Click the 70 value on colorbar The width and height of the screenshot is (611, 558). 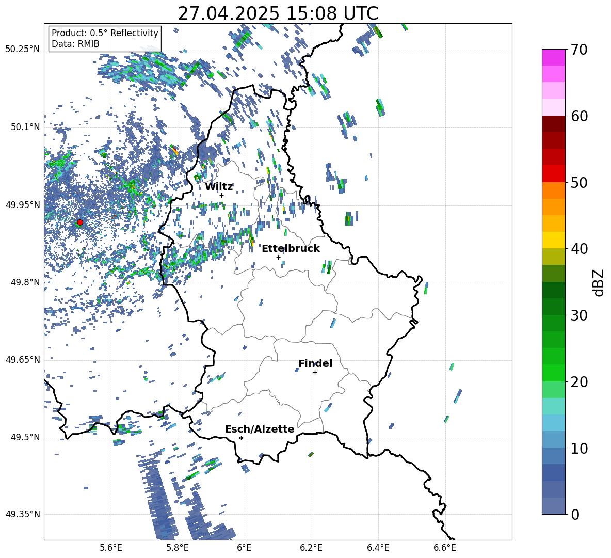pos(579,50)
